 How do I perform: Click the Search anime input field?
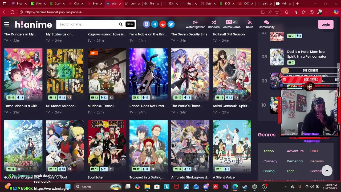[87, 24]
